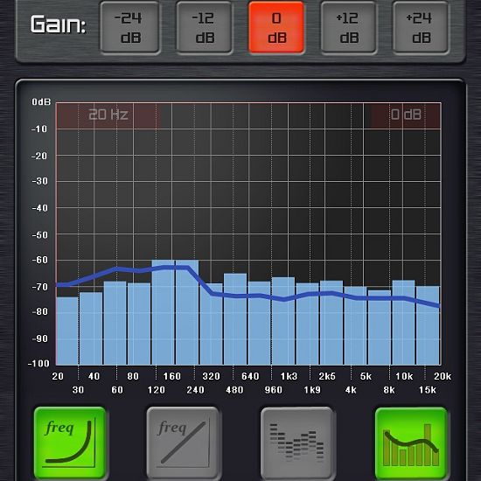Select the linear frequency scale icon
The image size is (481, 481).
coord(183,443)
